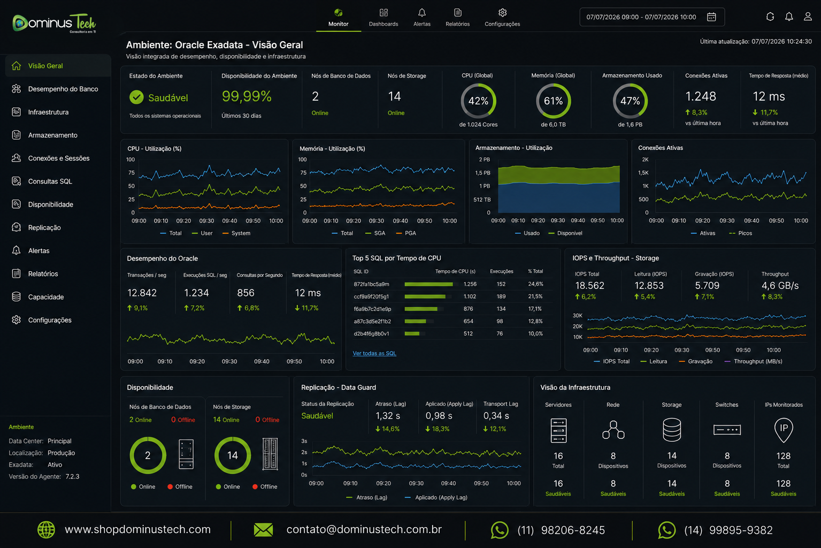Screen dimensions: 821x548
Task: Click SQL ID ccf9a9f20f5g1 row
Action: tap(448, 296)
